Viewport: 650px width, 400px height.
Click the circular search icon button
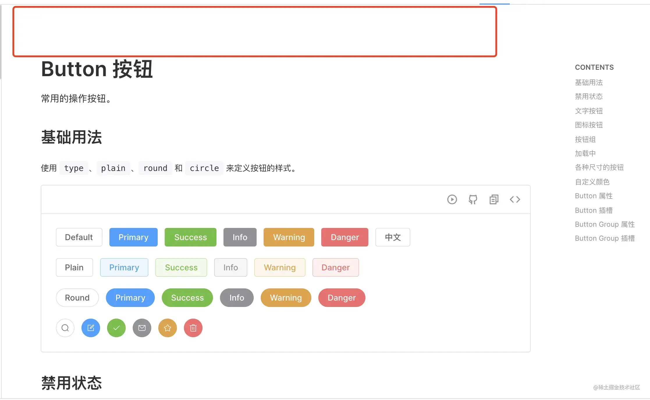tap(65, 328)
